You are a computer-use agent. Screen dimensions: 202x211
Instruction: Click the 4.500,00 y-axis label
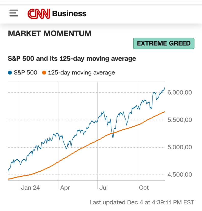coord(180,175)
